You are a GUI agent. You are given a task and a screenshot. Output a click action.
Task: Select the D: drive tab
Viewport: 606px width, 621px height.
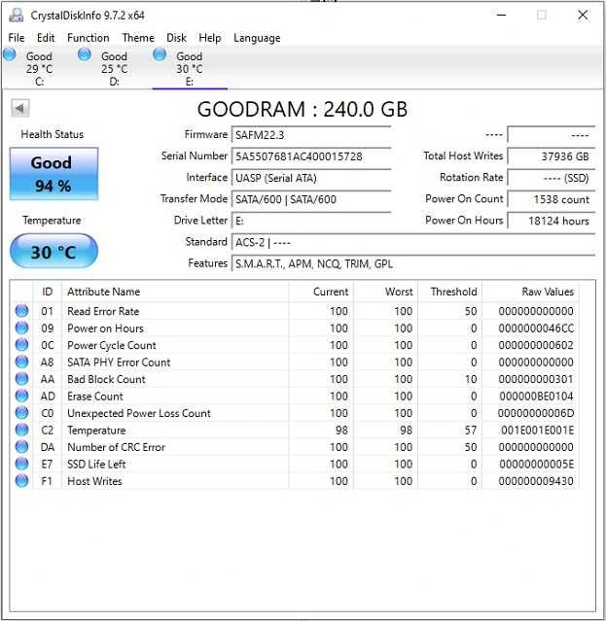pos(114,69)
